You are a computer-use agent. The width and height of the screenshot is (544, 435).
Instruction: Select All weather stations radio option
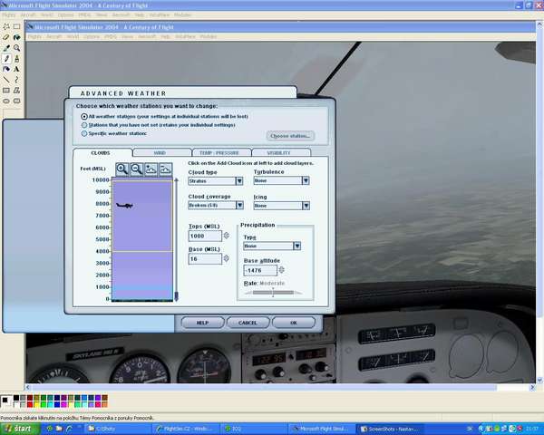84,117
